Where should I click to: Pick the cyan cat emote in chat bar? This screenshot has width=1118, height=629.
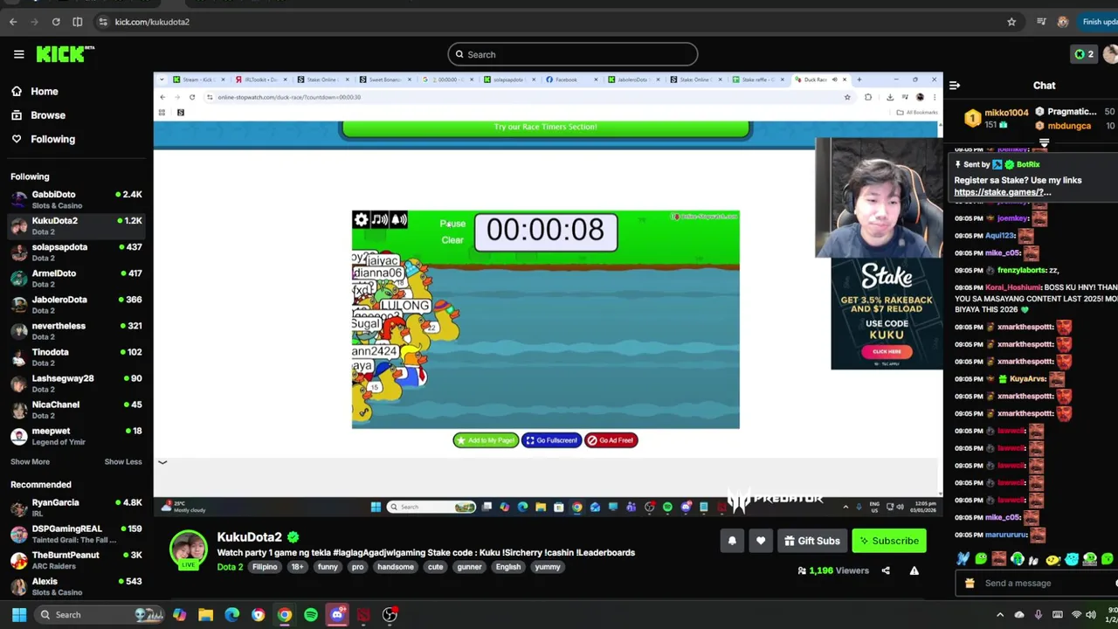(x=1072, y=559)
